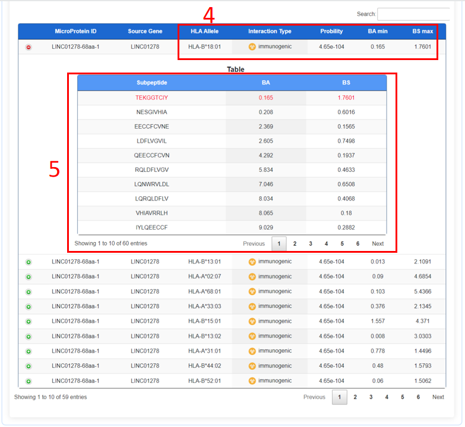465x427 pixels.
Task: Focus the Search input field
Action: (413, 14)
